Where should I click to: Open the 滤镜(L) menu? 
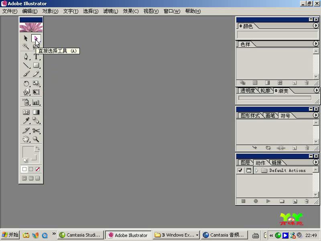point(111,11)
